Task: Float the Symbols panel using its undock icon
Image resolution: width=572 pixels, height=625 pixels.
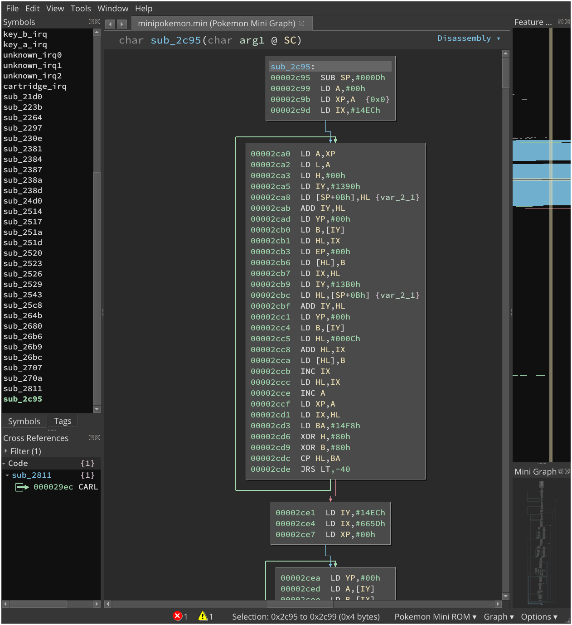Action: (91, 22)
